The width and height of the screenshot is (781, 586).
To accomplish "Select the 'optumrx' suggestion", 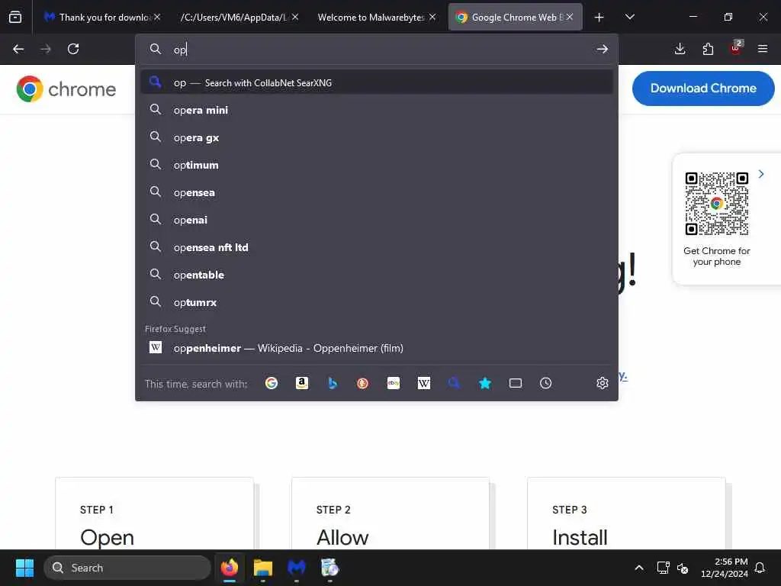I will (x=377, y=302).
